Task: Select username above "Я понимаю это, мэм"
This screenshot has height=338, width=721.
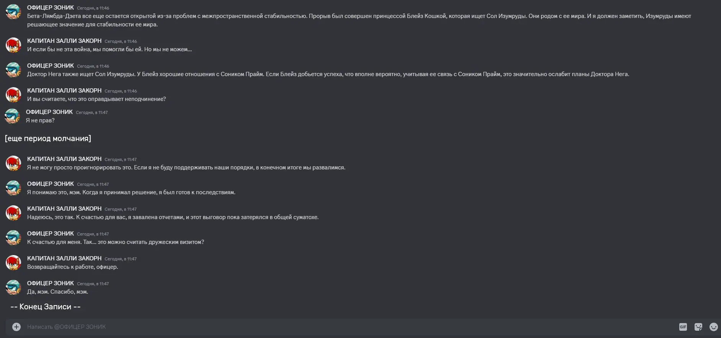Action: 51,184
